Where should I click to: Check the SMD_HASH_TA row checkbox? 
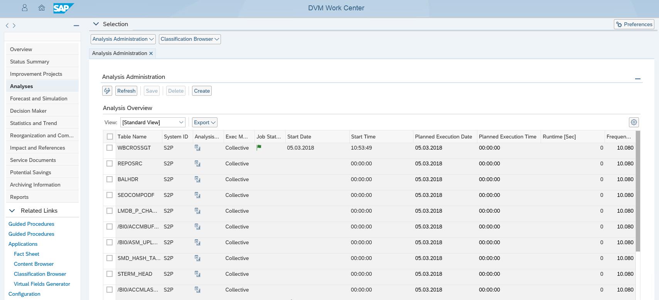(x=110, y=258)
